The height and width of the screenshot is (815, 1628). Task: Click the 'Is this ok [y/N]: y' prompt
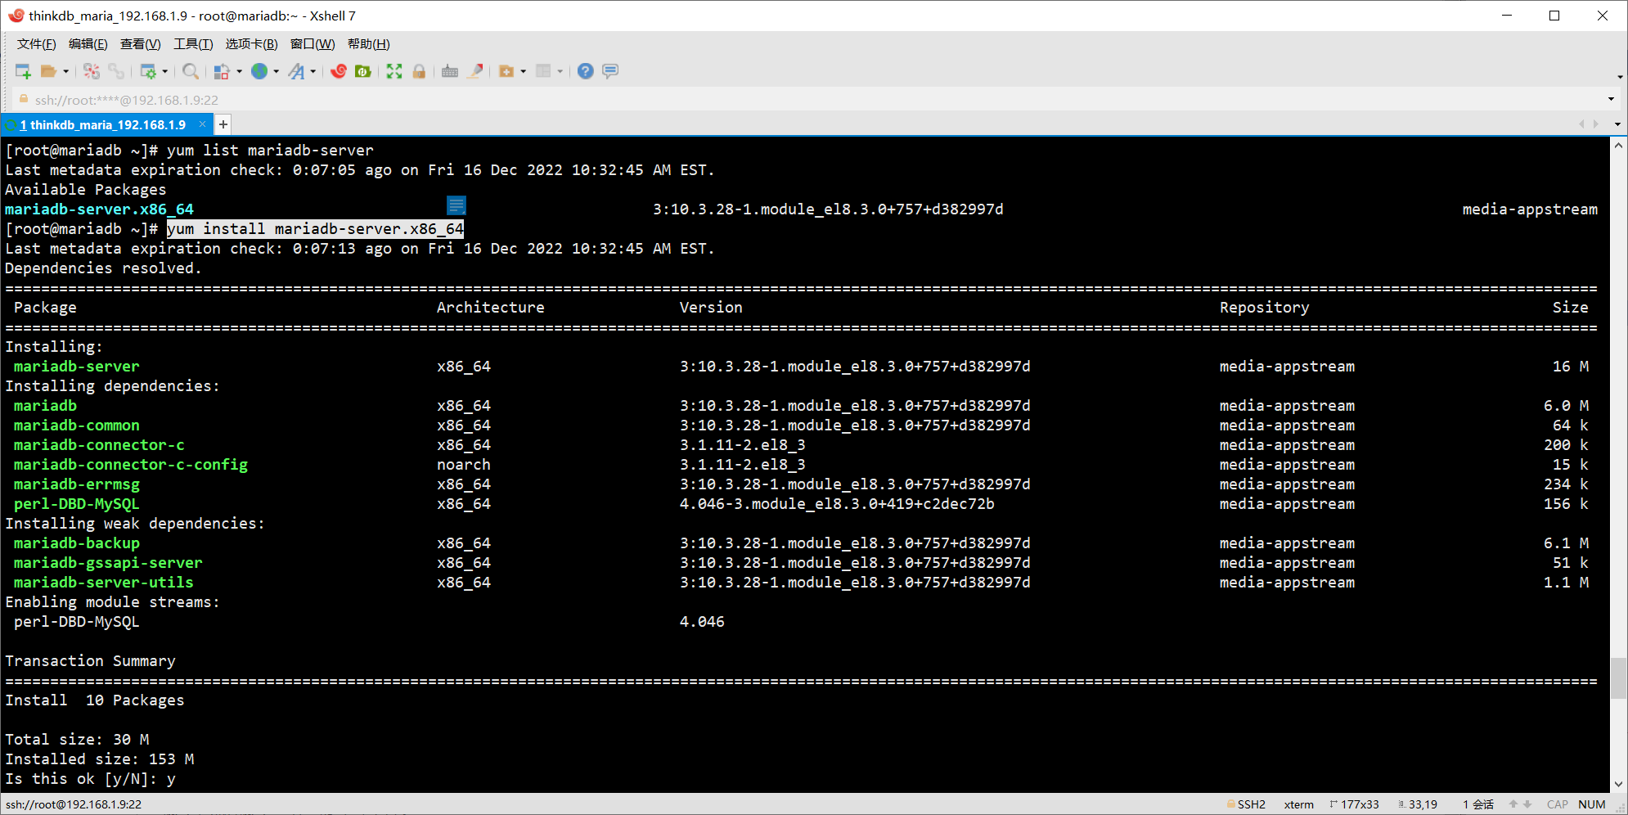click(x=91, y=779)
